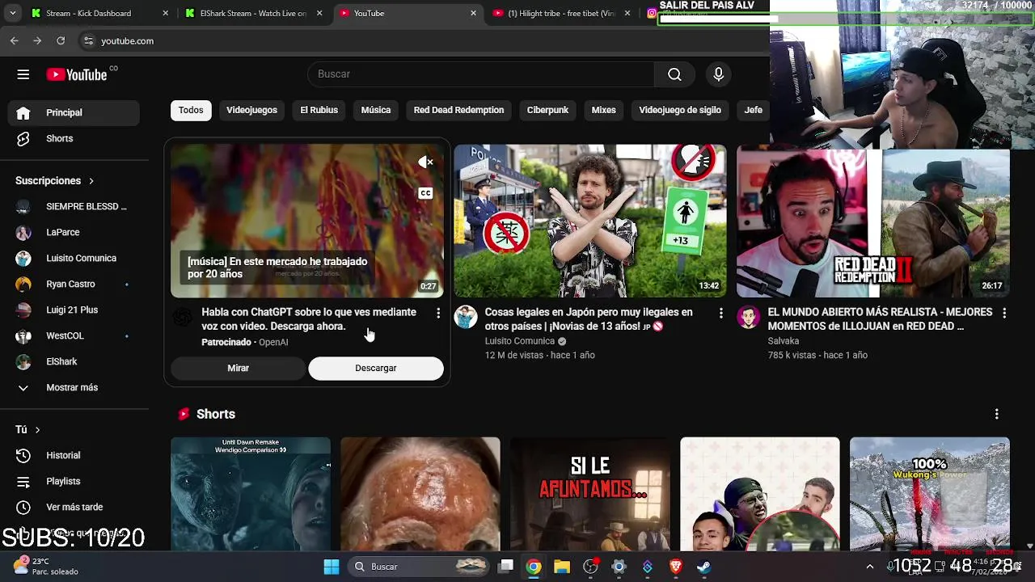This screenshot has width=1035, height=582.
Task: Switch to ElShark Stream tab
Action: pos(253,13)
